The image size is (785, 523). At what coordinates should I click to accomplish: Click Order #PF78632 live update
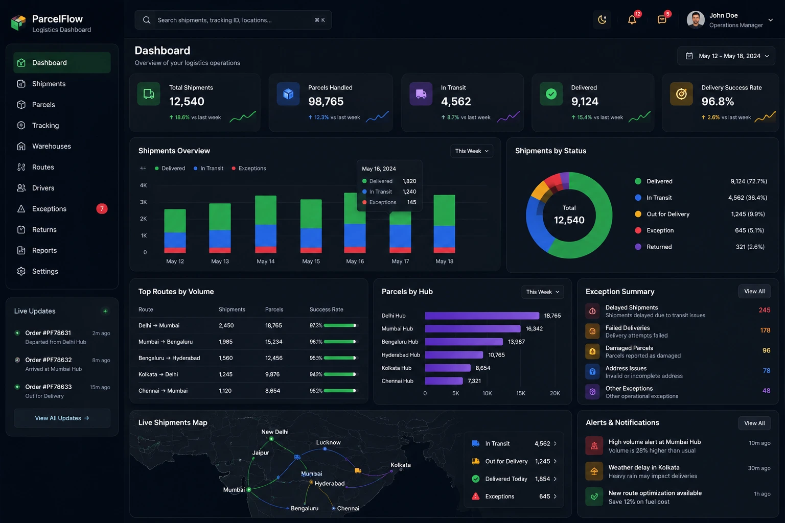[62, 365]
